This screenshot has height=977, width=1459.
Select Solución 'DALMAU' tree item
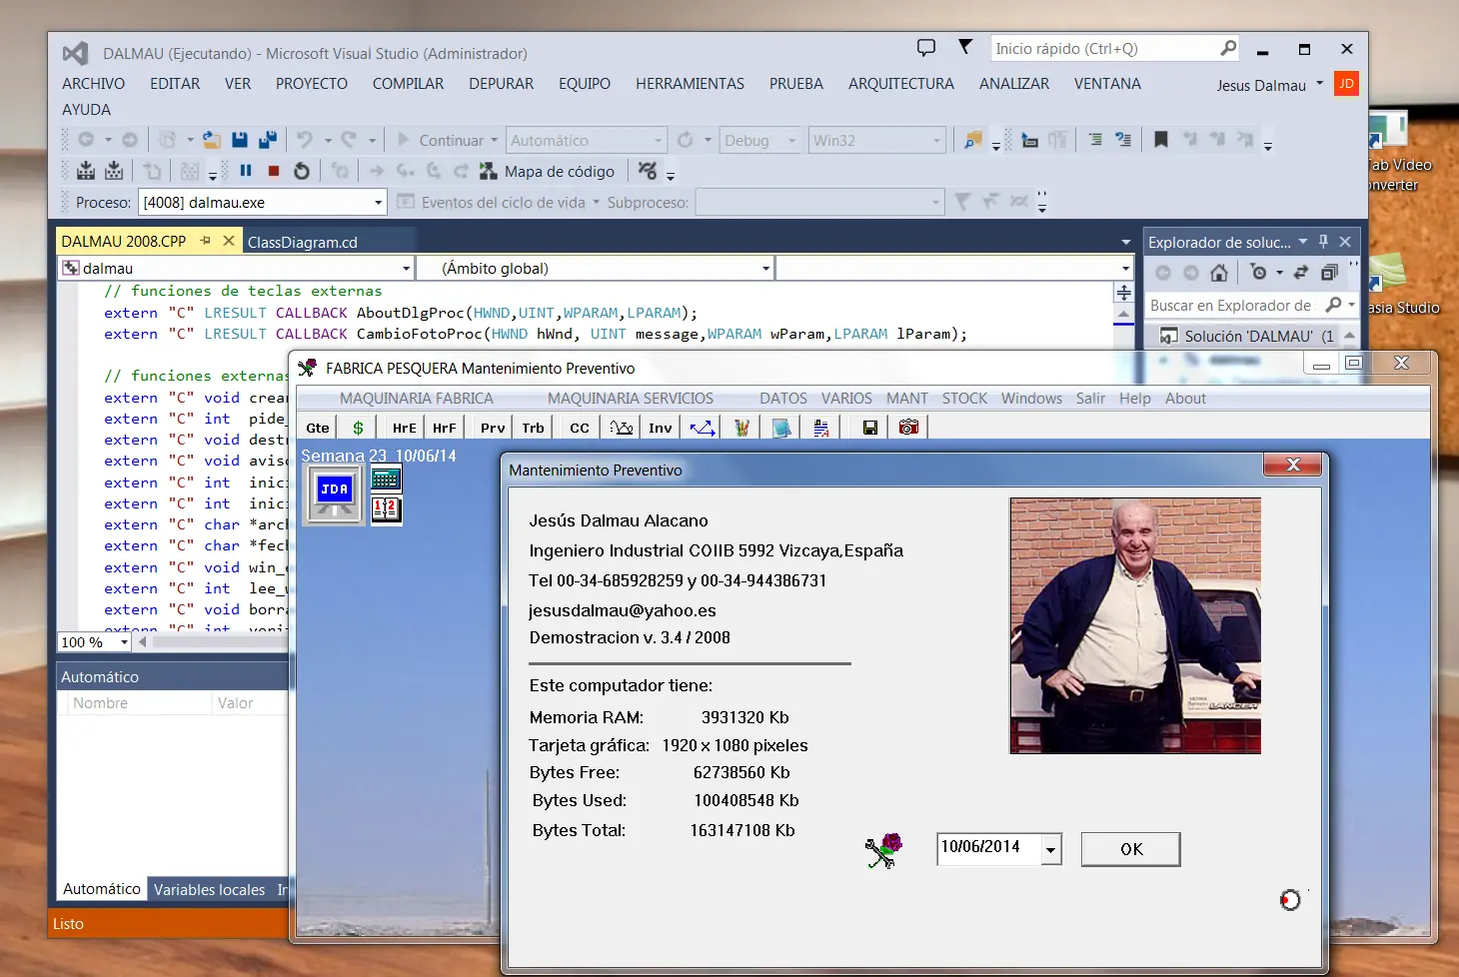pos(1247,337)
